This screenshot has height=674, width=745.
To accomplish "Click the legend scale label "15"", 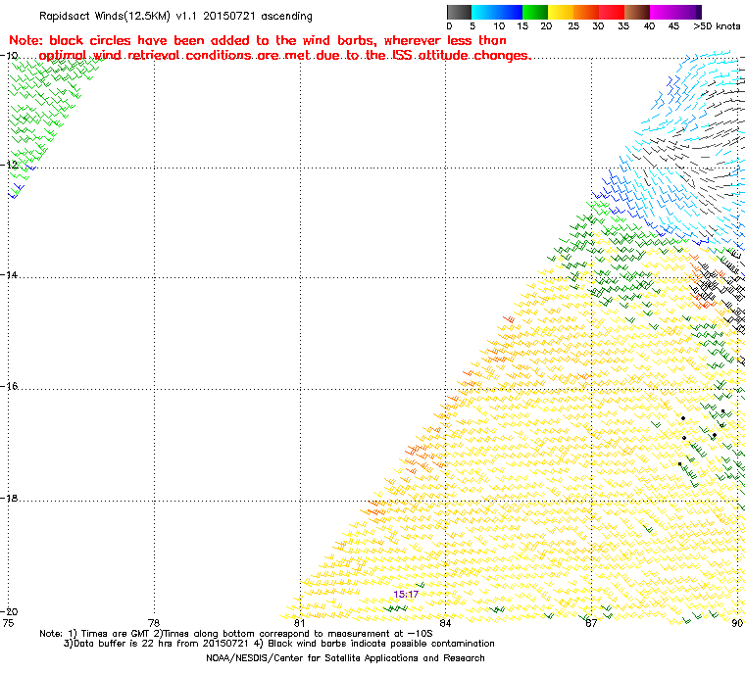I will click(522, 26).
